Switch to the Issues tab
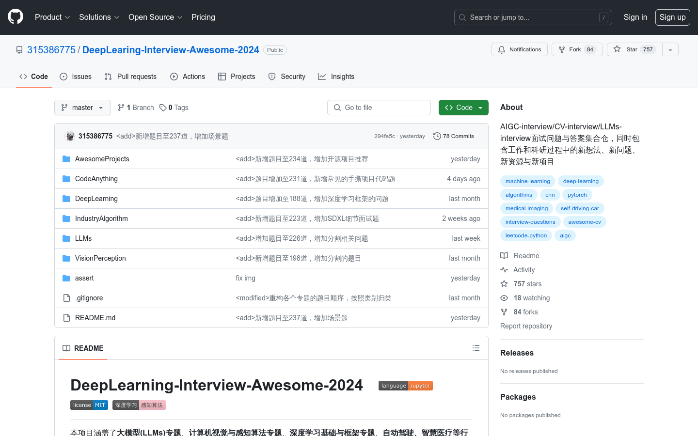Screen dimensions: 698x436 pyautogui.click(x=76, y=77)
